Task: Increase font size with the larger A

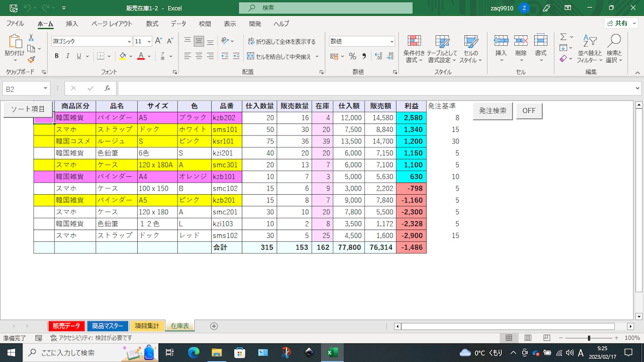Action: [x=158, y=41]
